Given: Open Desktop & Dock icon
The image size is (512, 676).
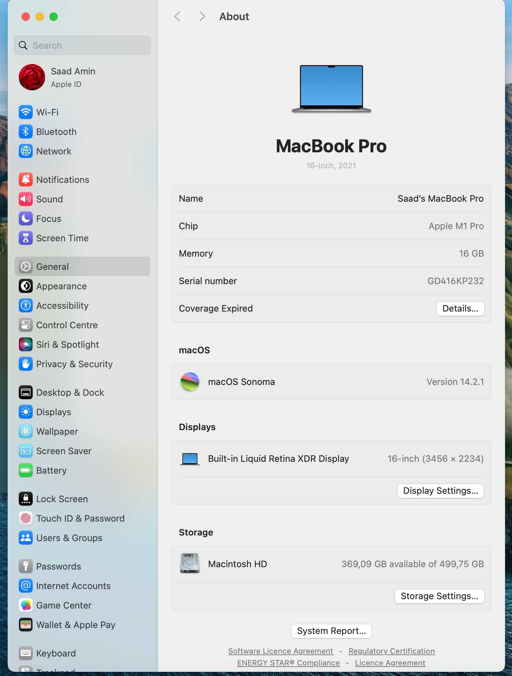Looking at the screenshot, I should pyautogui.click(x=26, y=393).
